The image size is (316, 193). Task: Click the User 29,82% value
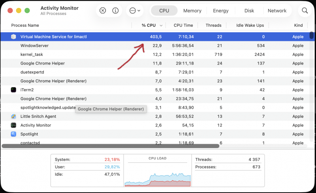(x=112, y=167)
